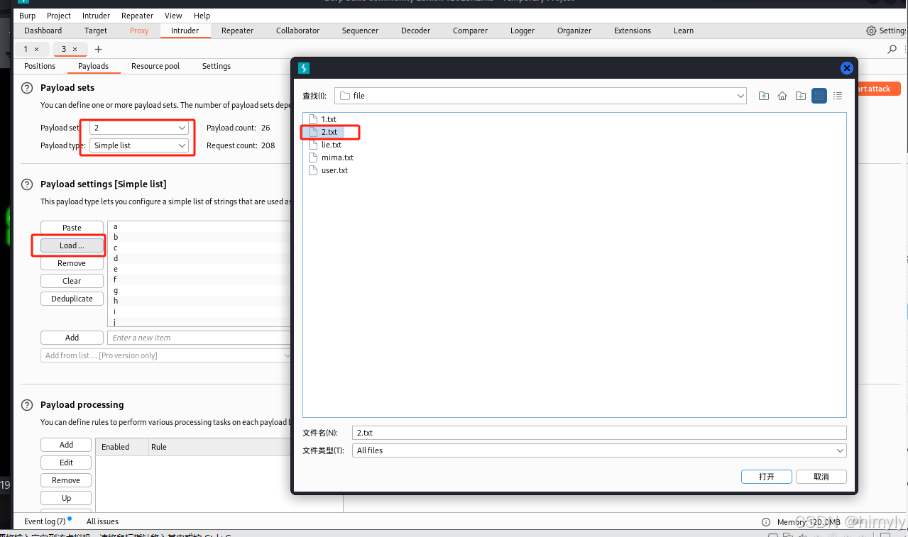This screenshot has height=537, width=908.
Task: Close the file chooser dialog
Action: 846,68
